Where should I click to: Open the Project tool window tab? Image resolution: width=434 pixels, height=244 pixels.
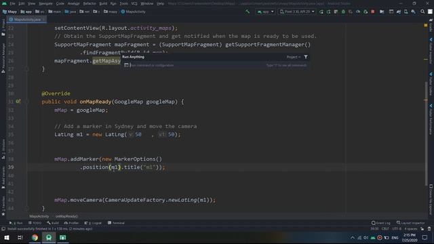click(x=3, y=27)
